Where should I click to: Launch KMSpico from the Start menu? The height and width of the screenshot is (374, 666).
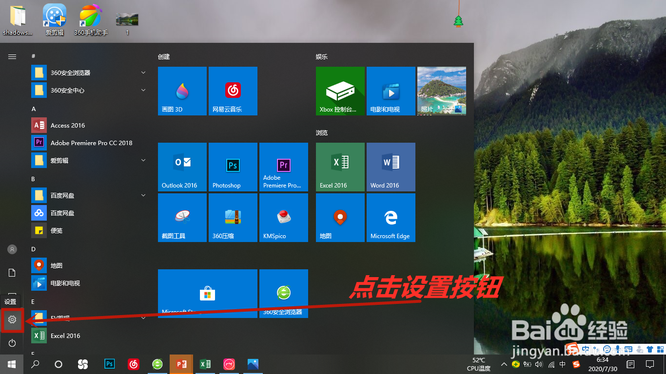(283, 218)
